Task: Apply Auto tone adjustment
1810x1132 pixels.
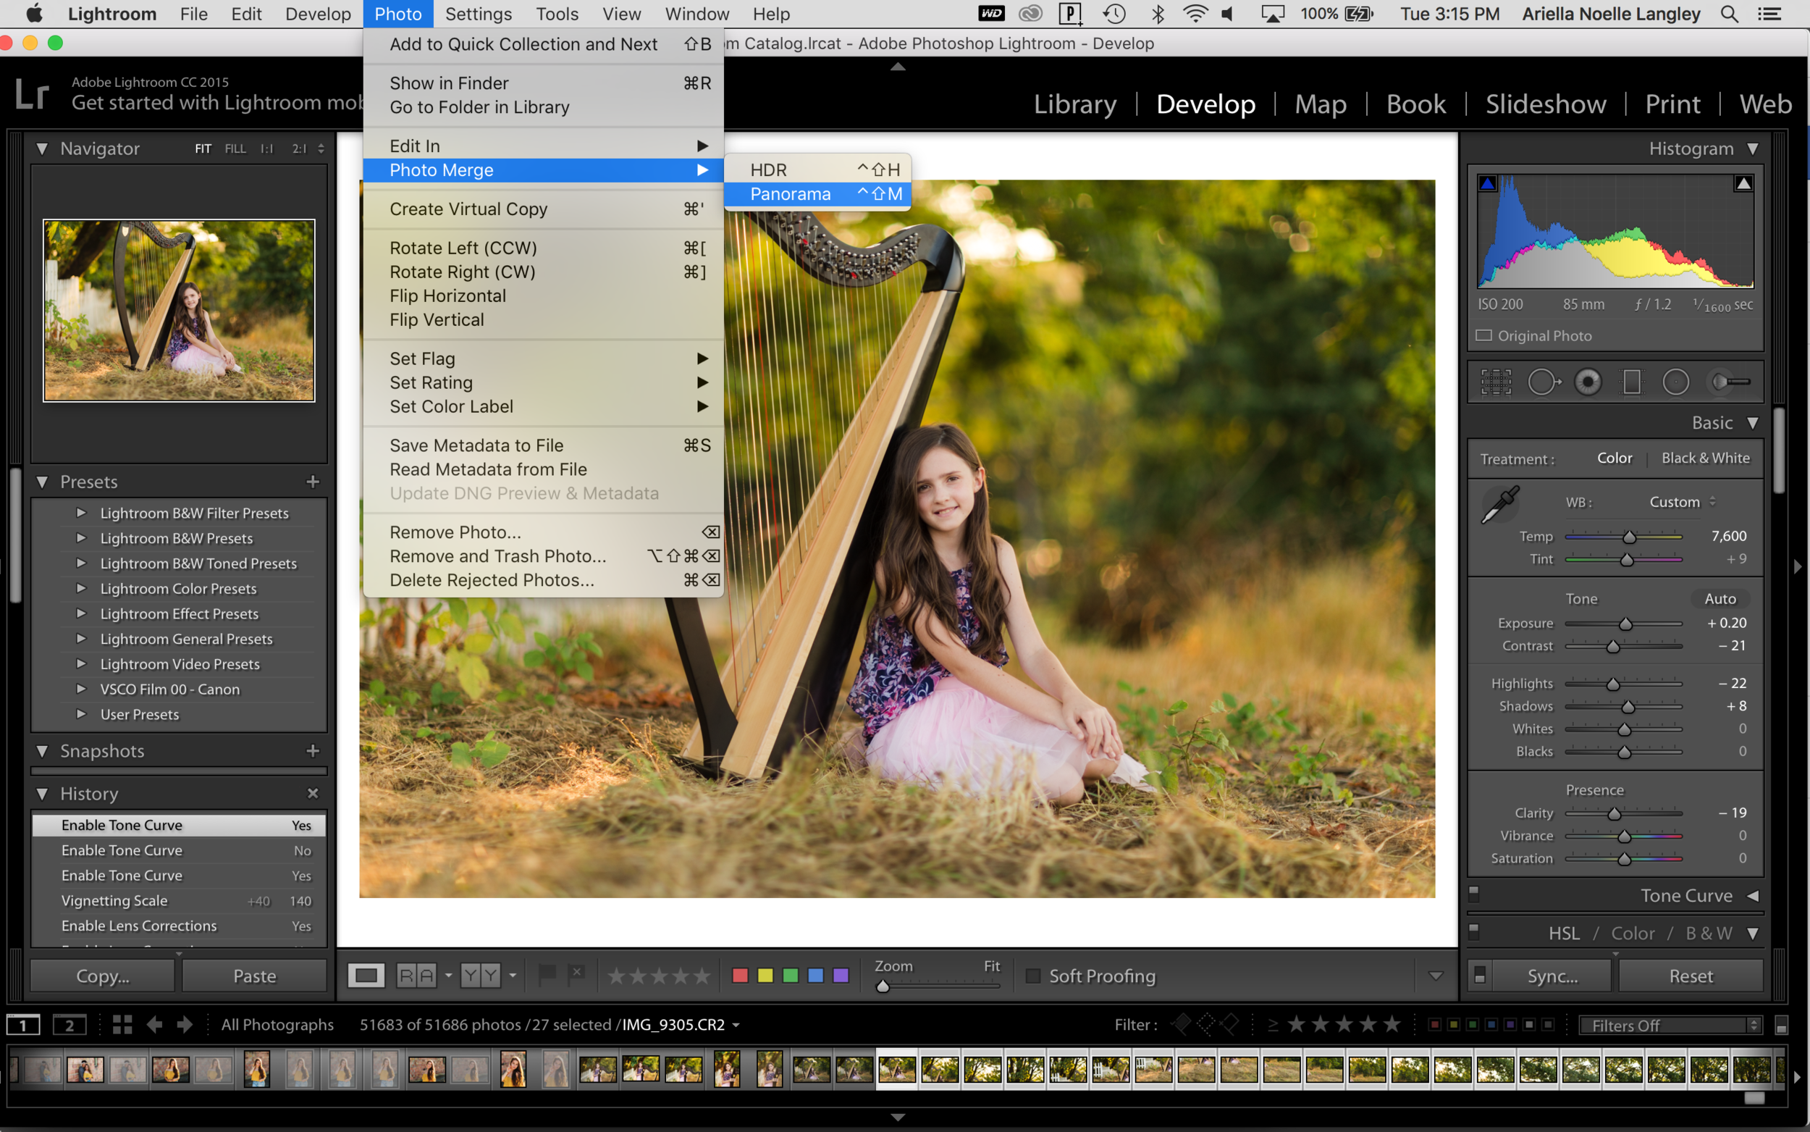Action: (1719, 599)
